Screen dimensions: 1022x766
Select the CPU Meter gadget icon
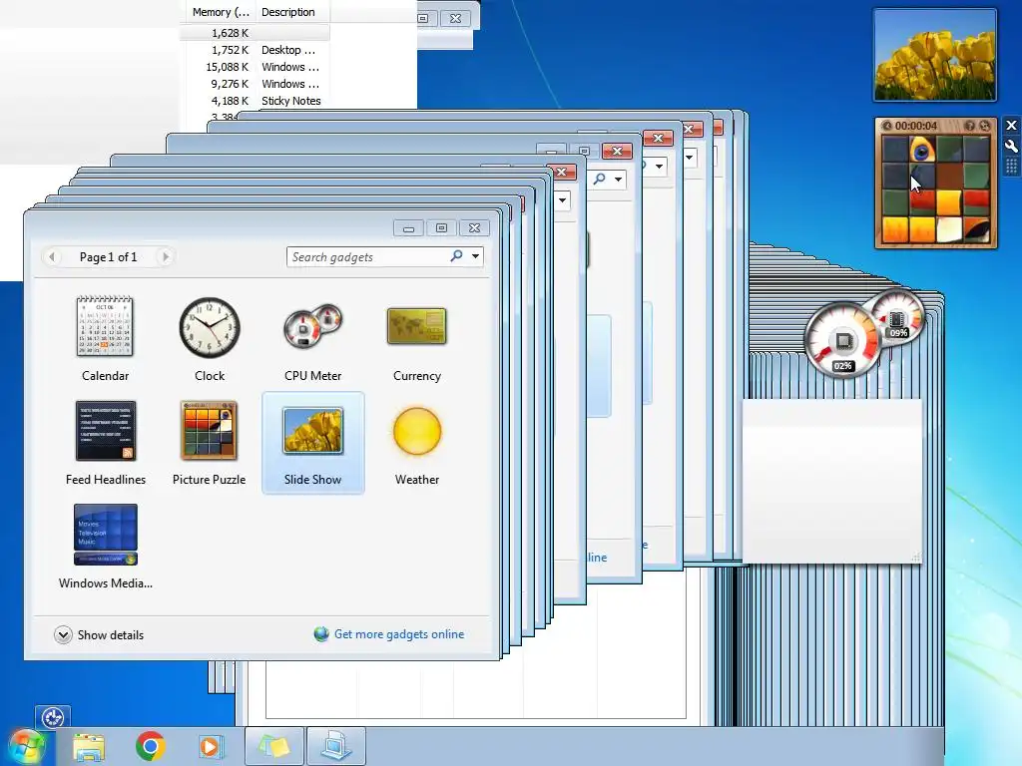312,327
